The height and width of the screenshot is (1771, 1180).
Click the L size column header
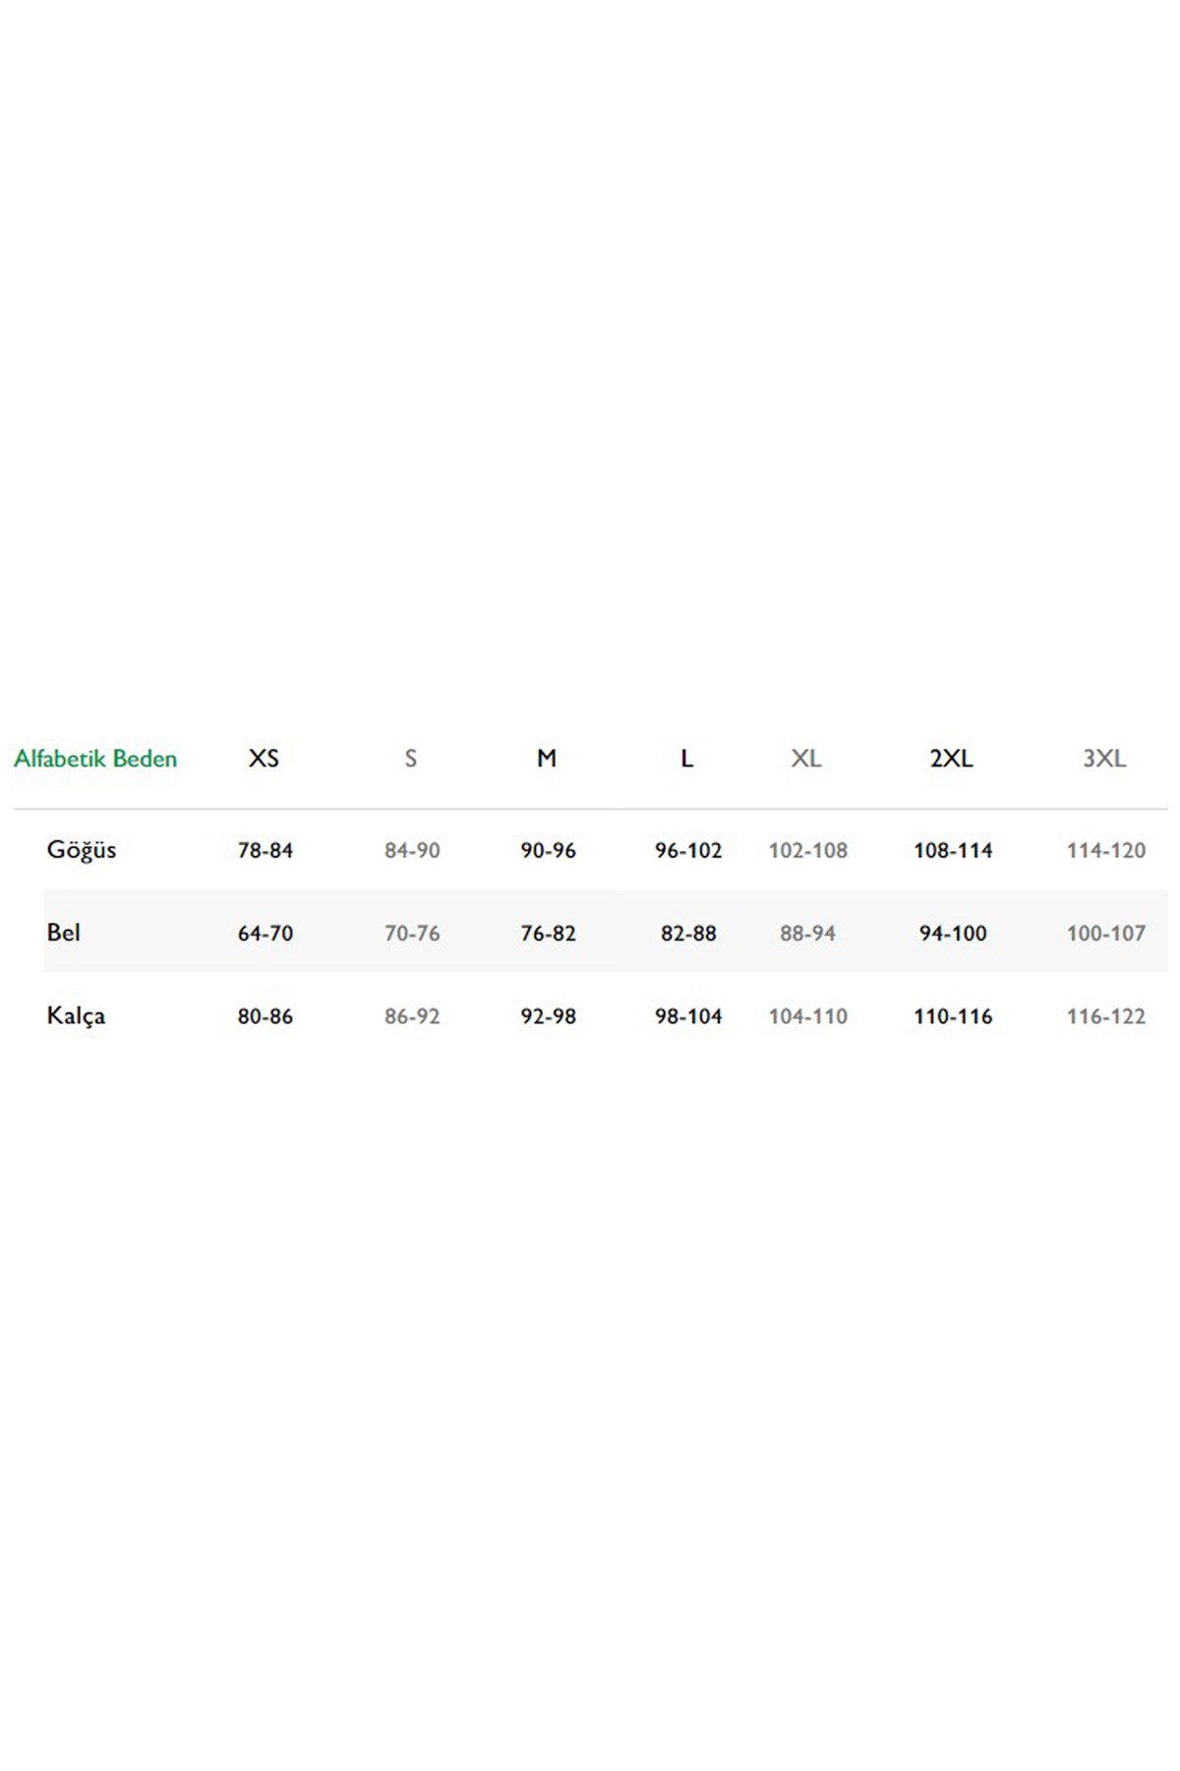tap(686, 759)
